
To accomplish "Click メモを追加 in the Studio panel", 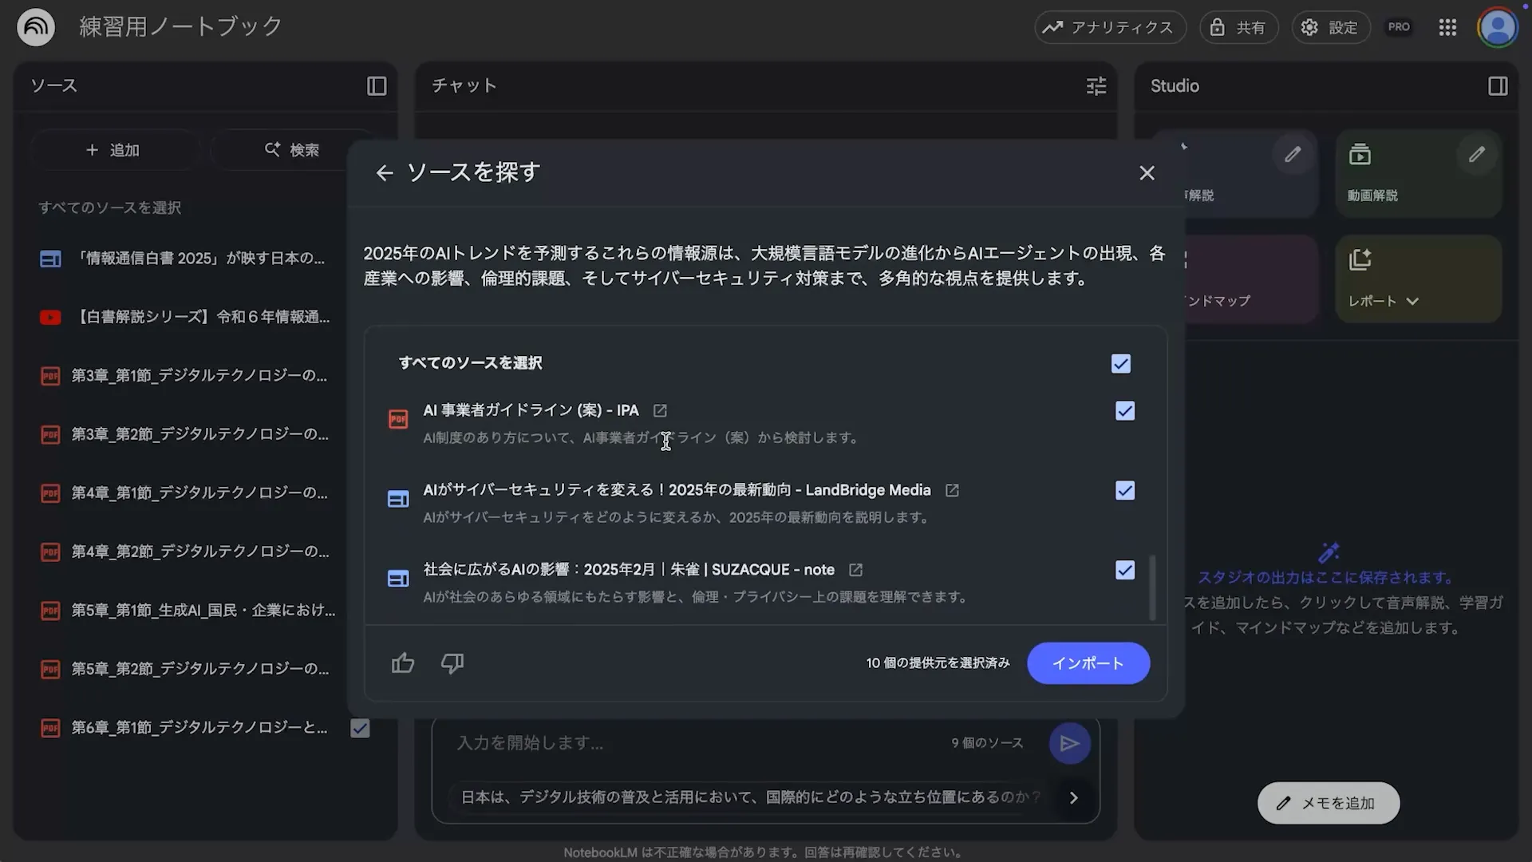I will 1327,803.
